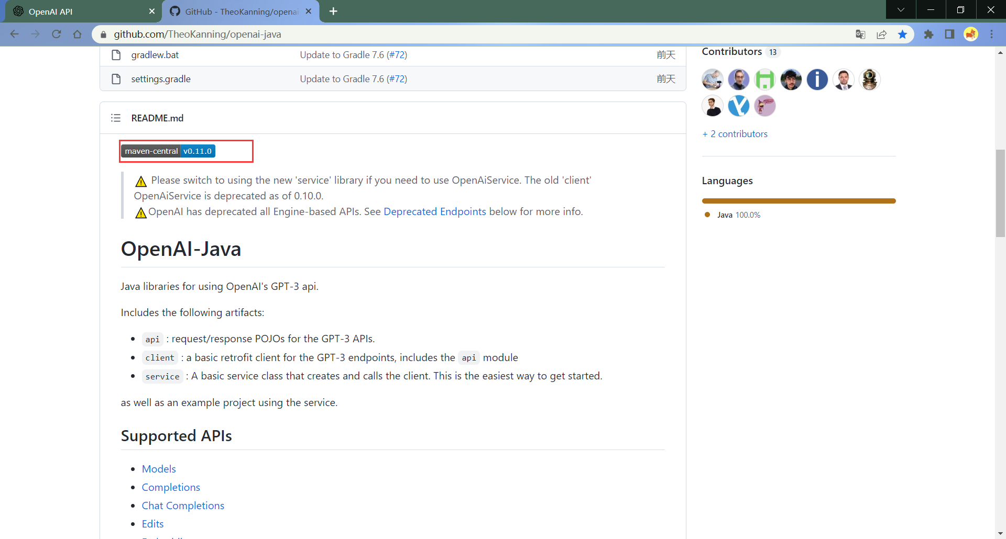The image size is (1006, 539).
Task: Open the Edits API link
Action: [x=152, y=524]
